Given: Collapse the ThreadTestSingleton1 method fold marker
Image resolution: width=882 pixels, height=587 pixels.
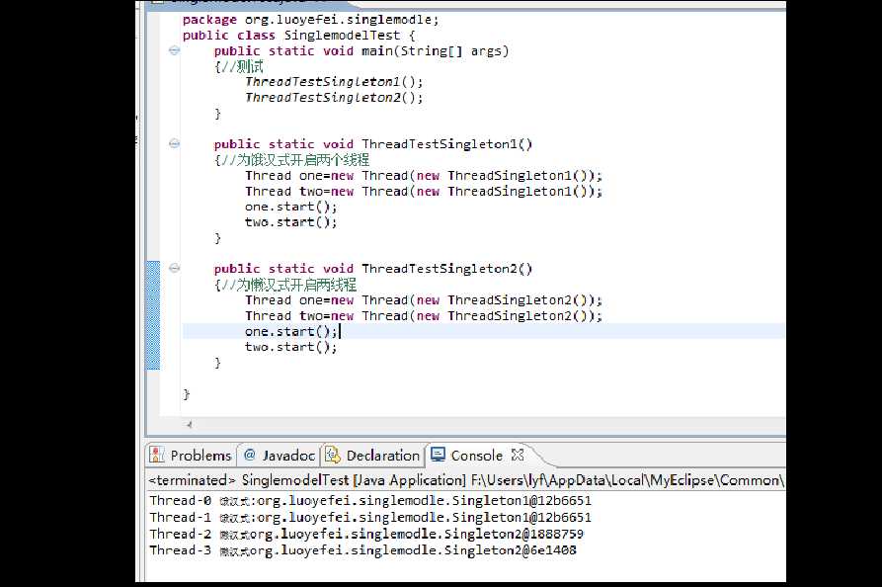Looking at the screenshot, I should click(x=175, y=143).
